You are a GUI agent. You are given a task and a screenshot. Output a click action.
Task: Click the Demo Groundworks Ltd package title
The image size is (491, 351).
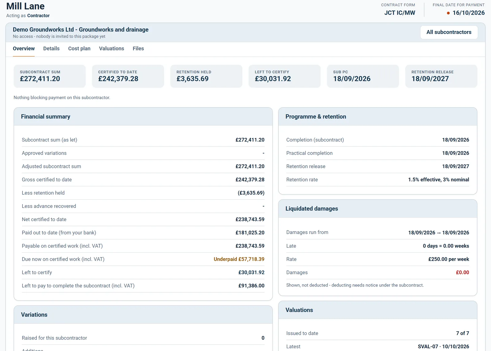[x=81, y=29]
